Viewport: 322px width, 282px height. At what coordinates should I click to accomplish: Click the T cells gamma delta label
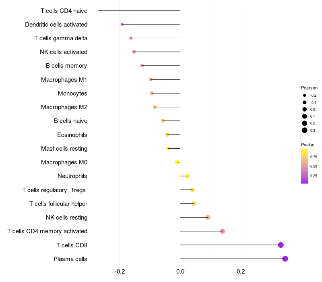pos(61,38)
